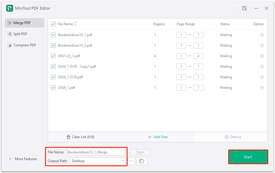Select the OIG4_1 OCR.pdf file name

click(x=70, y=77)
